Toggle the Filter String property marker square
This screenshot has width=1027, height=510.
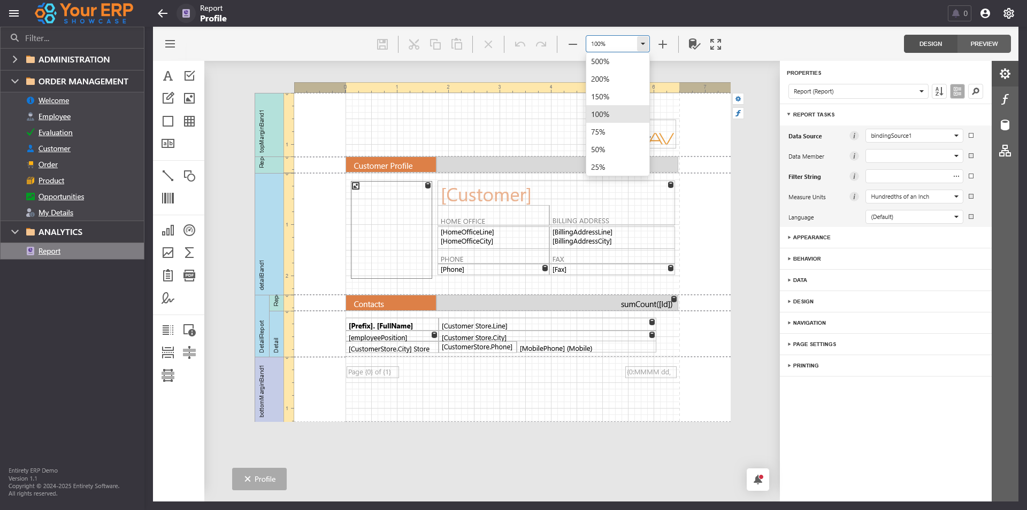click(971, 176)
